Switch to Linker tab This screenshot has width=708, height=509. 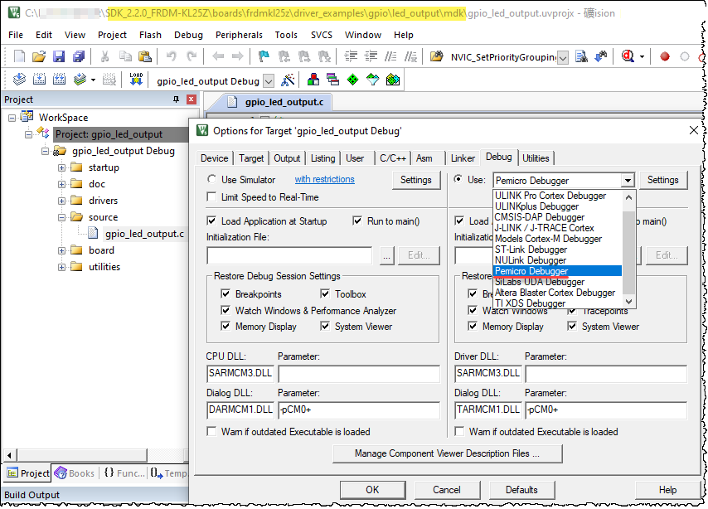(x=463, y=158)
